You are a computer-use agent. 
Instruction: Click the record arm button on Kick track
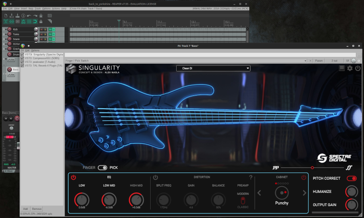[9, 29]
